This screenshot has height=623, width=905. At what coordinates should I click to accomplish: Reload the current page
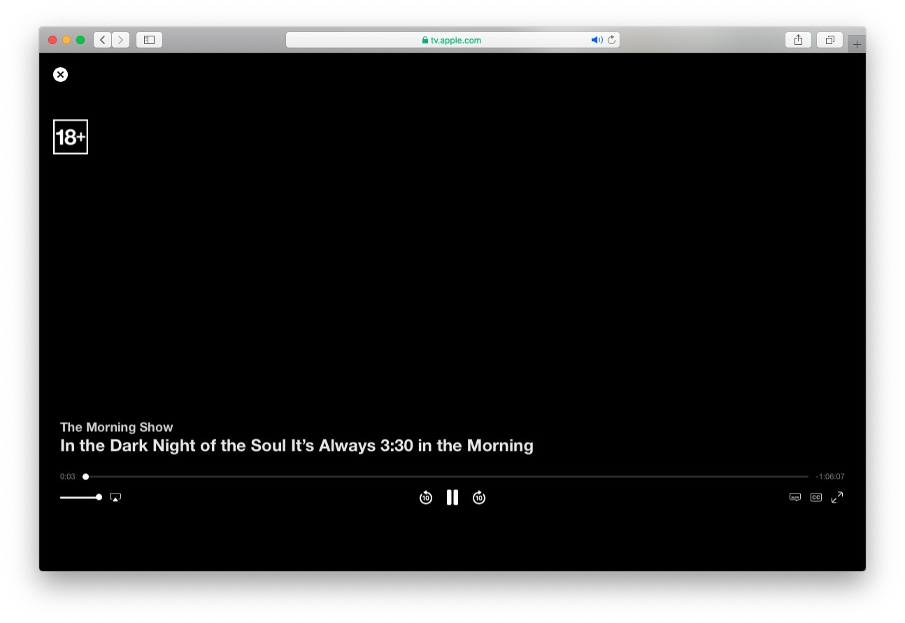612,40
